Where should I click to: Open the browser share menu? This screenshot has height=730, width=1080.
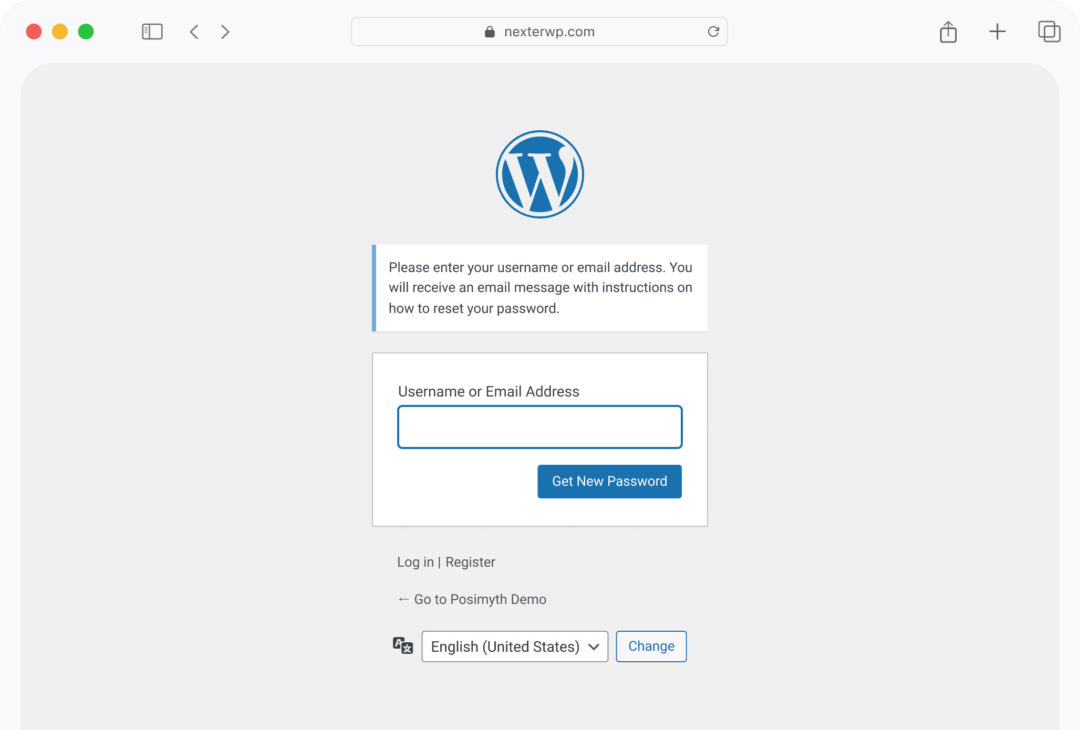(948, 32)
